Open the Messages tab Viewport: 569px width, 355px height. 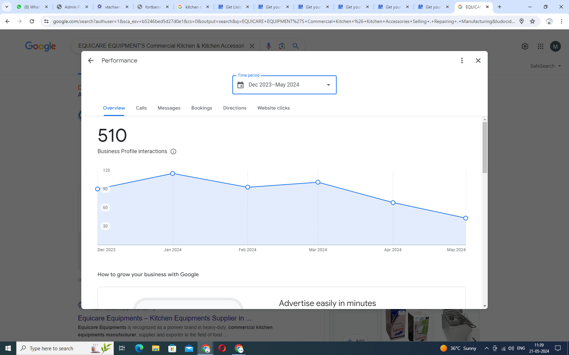(169, 108)
